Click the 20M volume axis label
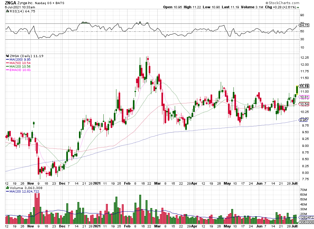 pos(304,214)
